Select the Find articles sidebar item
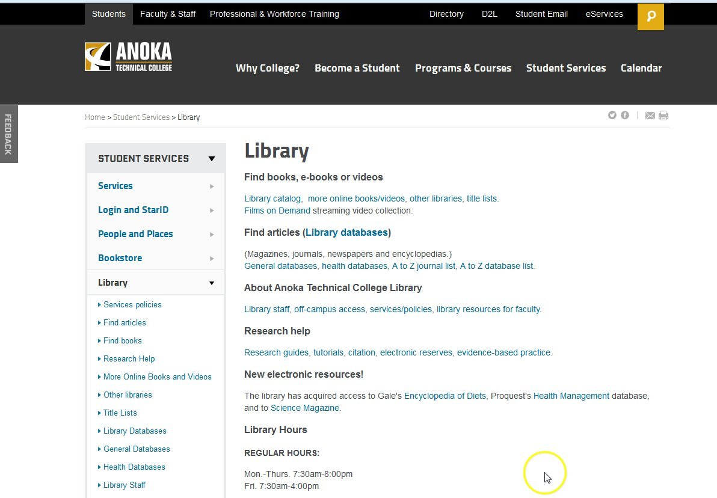Image resolution: width=717 pixels, height=498 pixels. (x=125, y=322)
